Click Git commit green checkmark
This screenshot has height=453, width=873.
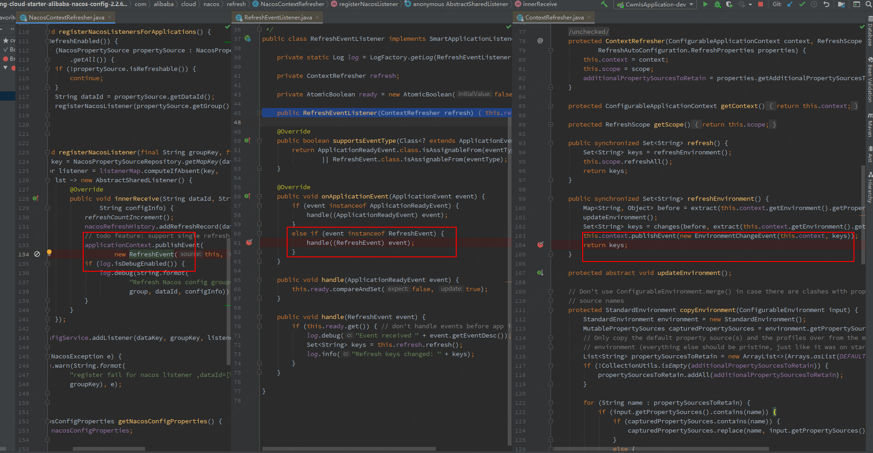click(x=802, y=4)
